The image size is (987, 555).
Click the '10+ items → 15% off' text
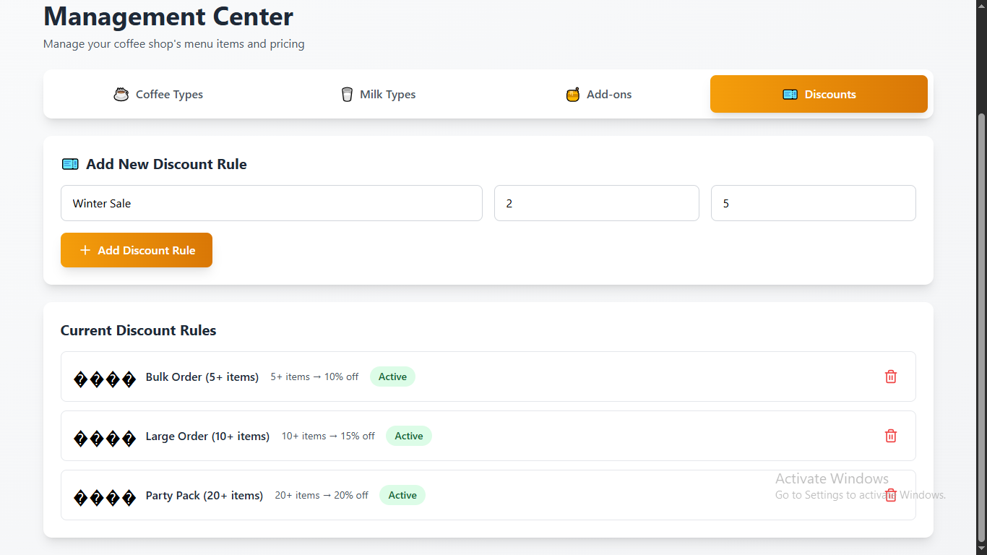(328, 436)
